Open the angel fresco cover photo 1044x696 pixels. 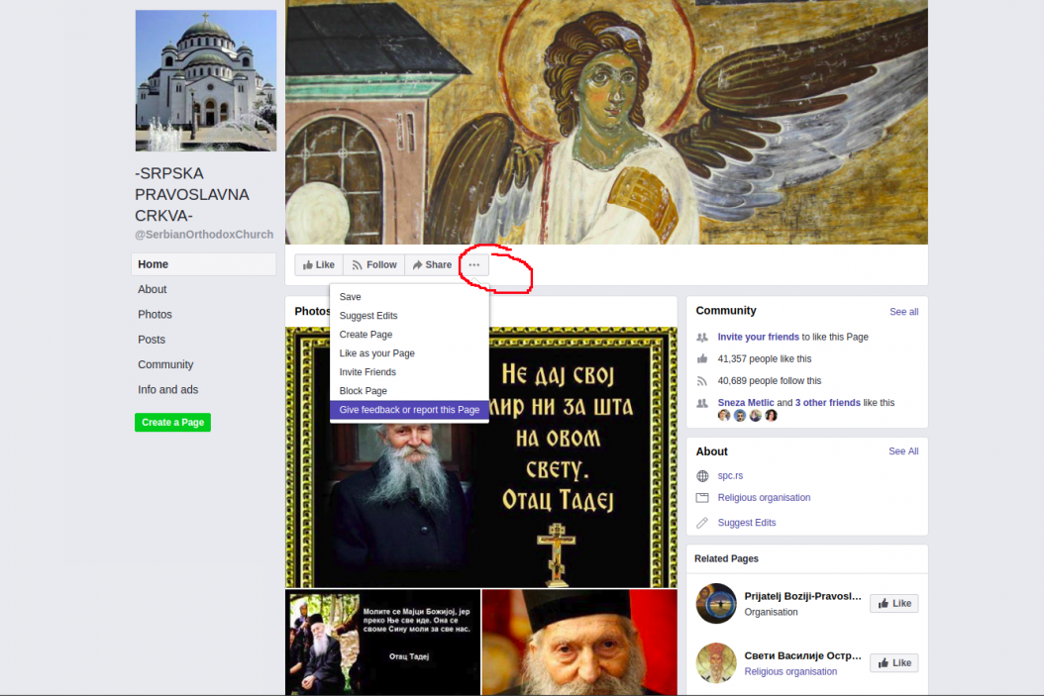click(x=606, y=122)
